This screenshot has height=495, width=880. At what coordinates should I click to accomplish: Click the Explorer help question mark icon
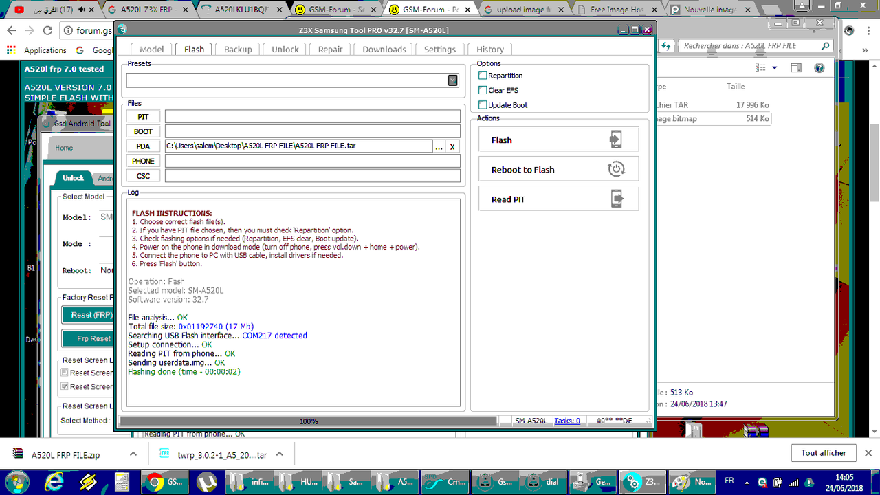click(x=819, y=67)
